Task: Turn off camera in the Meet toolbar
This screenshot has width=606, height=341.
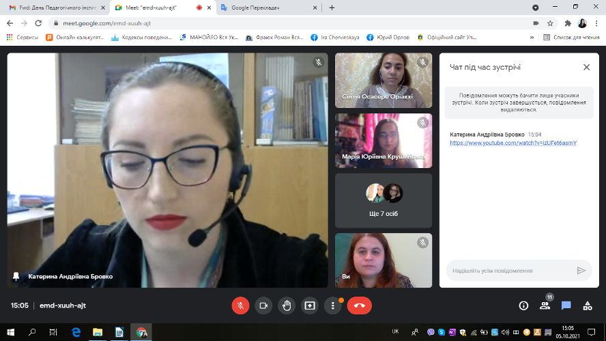Action: (x=263, y=305)
